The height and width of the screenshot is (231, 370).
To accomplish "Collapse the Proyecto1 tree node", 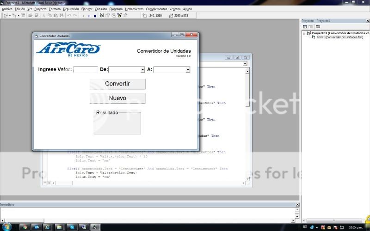I will tap(304, 33).
